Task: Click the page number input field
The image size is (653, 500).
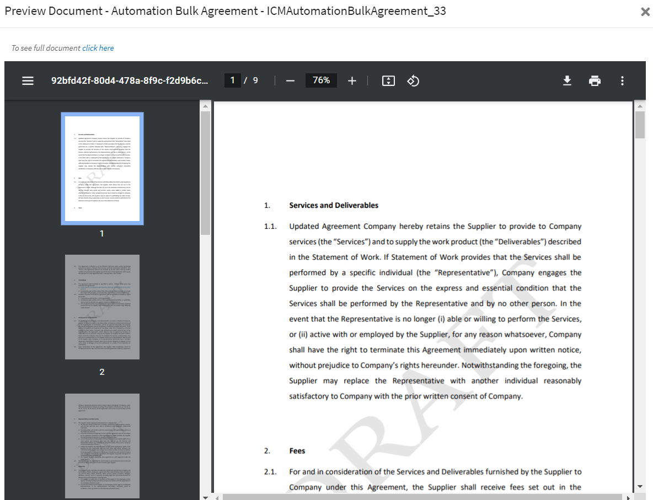Action: pyautogui.click(x=233, y=80)
